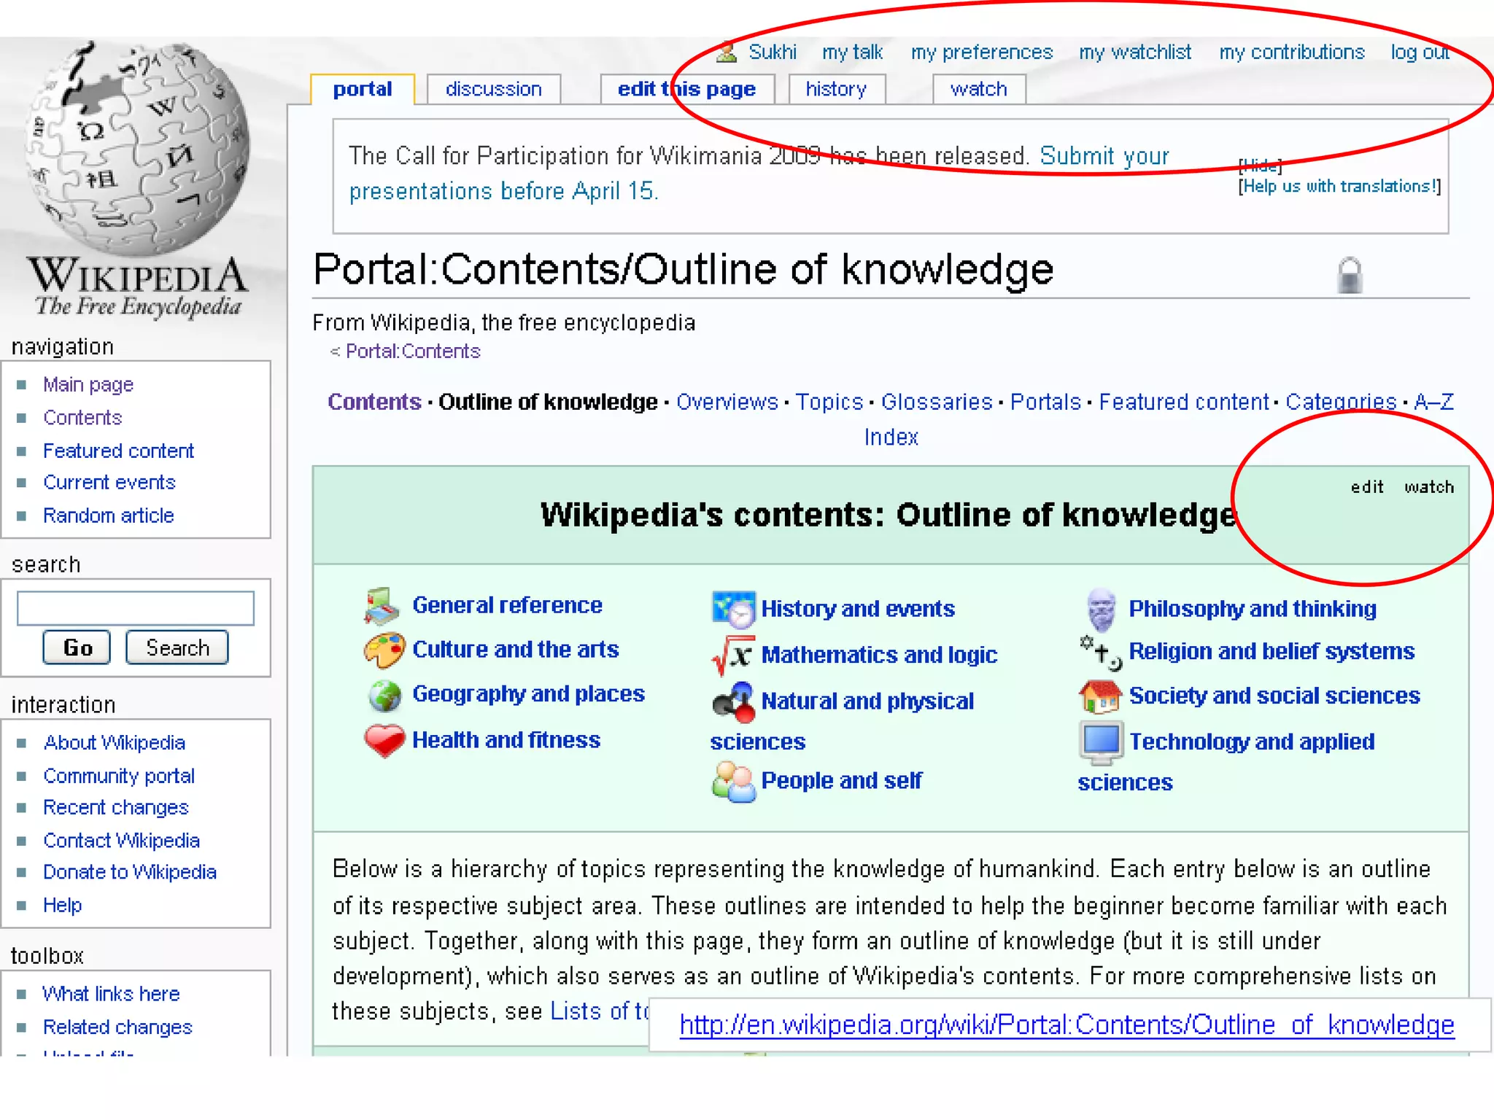This screenshot has height=1120, width=1494.
Task: Click the Health and fitness heart icon
Action: coord(384,740)
